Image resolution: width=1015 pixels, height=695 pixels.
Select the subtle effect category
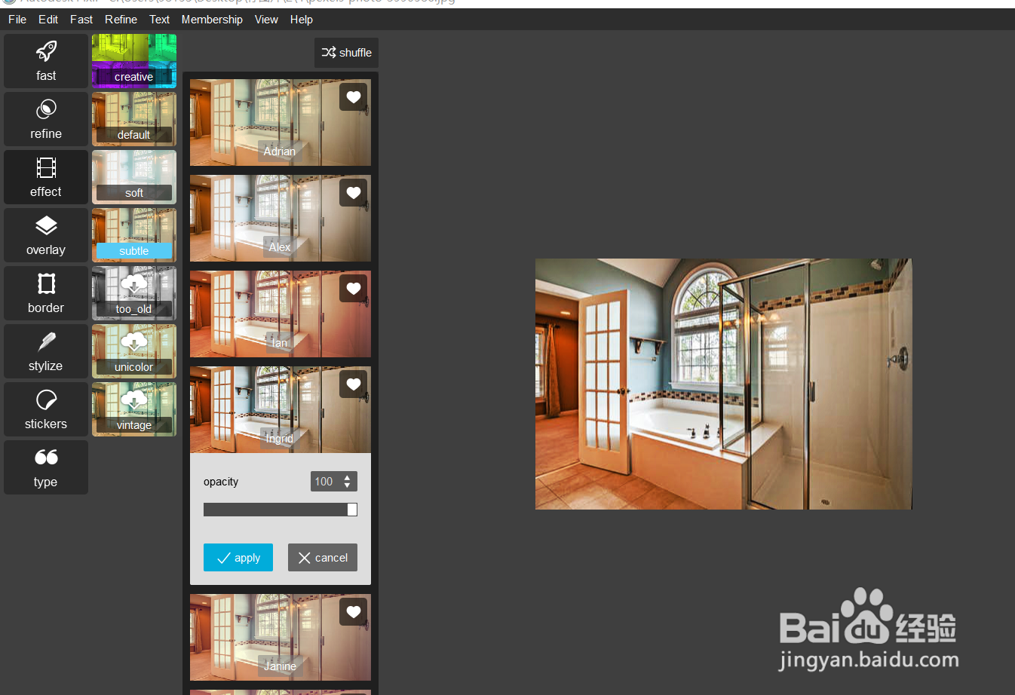click(x=134, y=235)
